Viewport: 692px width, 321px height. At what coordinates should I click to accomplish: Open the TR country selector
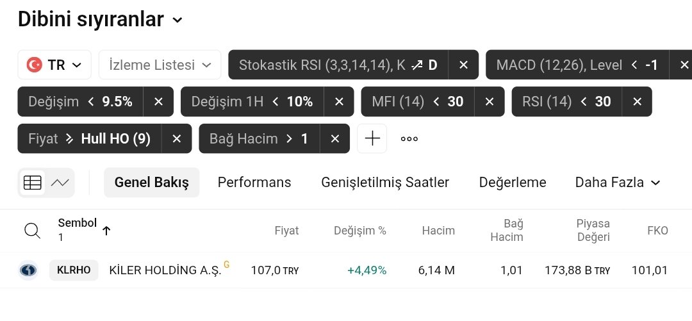54,65
